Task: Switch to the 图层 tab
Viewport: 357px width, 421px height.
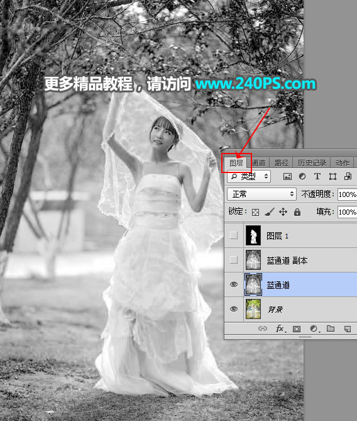Action: click(236, 163)
